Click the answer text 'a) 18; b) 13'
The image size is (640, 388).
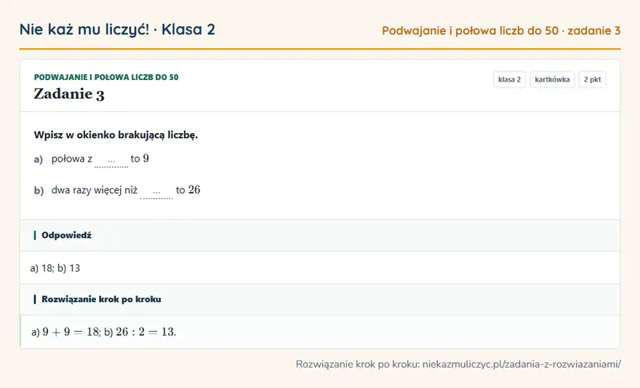[55, 269]
